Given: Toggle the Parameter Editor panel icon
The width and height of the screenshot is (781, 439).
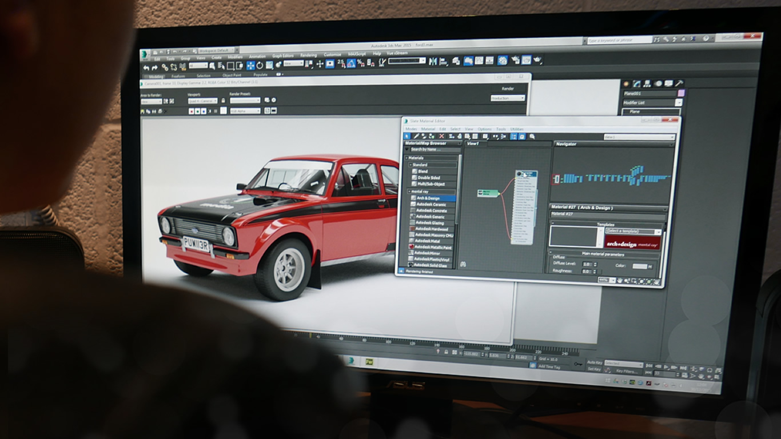Looking at the screenshot, I should pos(522,137).
